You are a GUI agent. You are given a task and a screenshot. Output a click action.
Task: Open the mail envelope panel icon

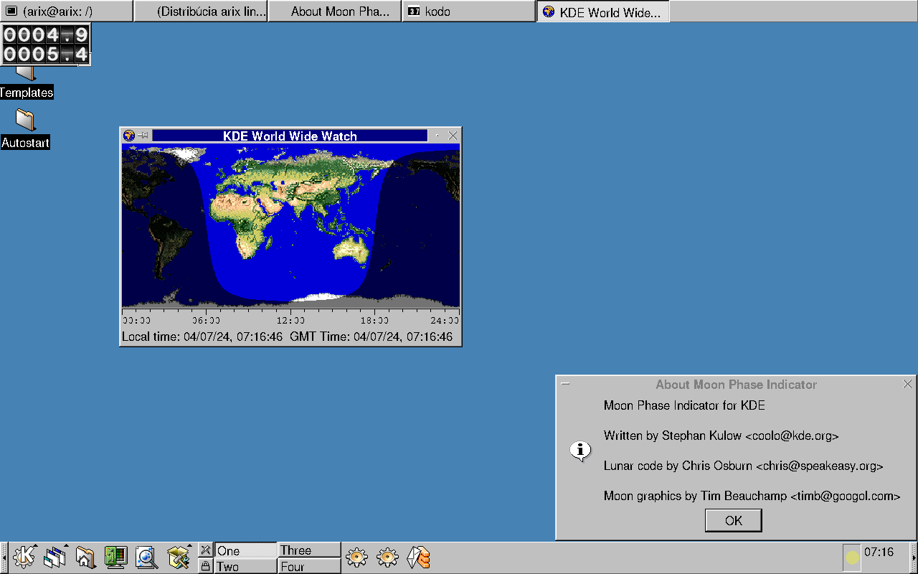418,557
